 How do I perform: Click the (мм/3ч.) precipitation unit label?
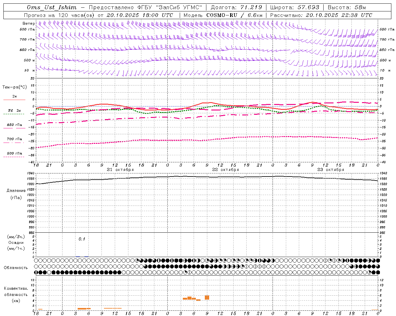pyautogui.click(x=16, y=237)
